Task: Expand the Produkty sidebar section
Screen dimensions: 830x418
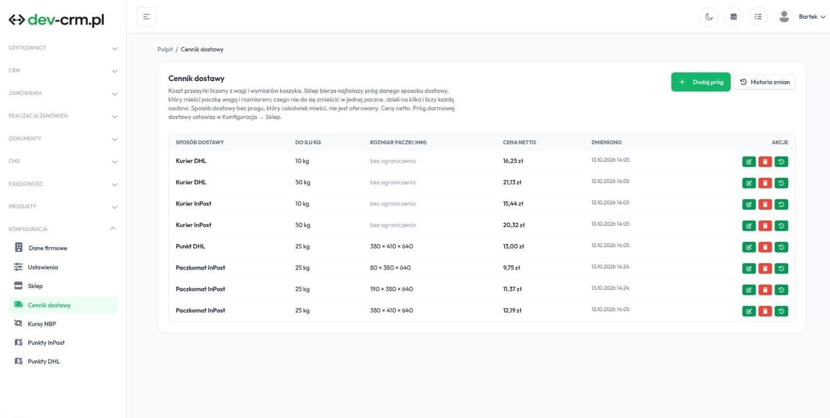Action: tap(63, 207)
